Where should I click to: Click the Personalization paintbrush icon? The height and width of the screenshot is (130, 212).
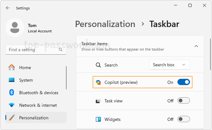(x=12, y=118)
